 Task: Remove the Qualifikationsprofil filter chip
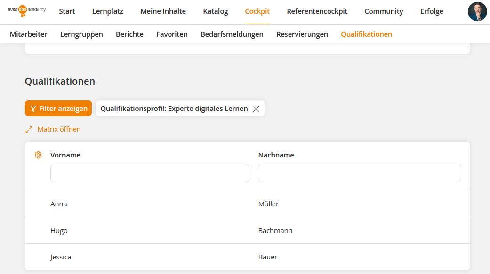coord(256,108)
